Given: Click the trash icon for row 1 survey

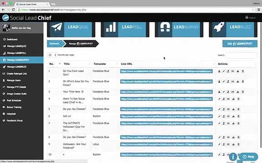Looking at the screenshot, I should click(243, 71).
